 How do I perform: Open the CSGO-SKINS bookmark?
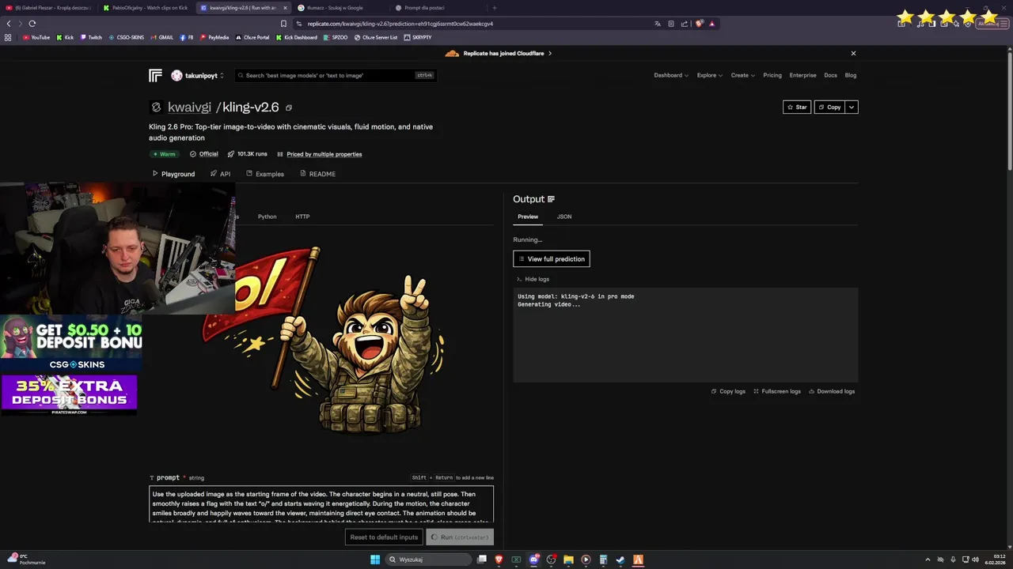tap(126, 37)
